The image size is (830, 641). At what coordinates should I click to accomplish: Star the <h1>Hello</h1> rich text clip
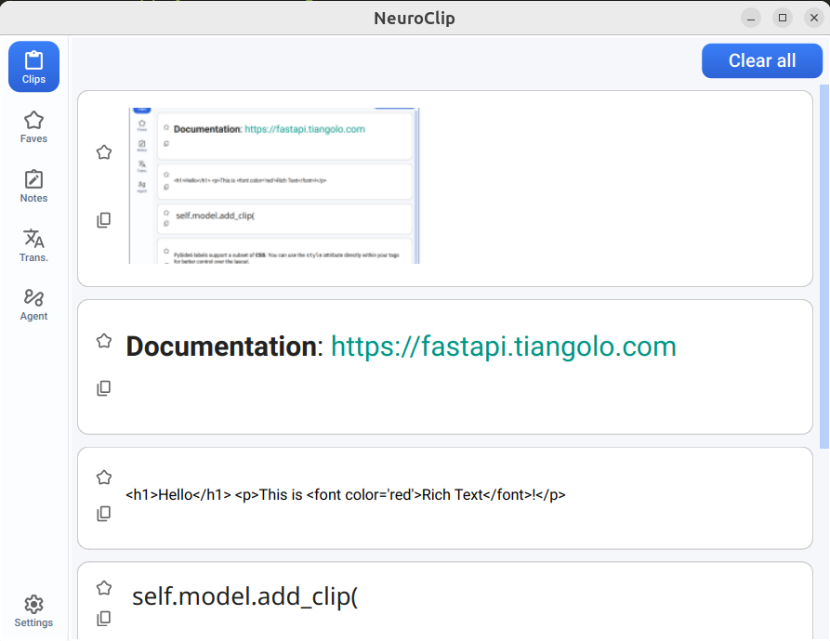104,477
